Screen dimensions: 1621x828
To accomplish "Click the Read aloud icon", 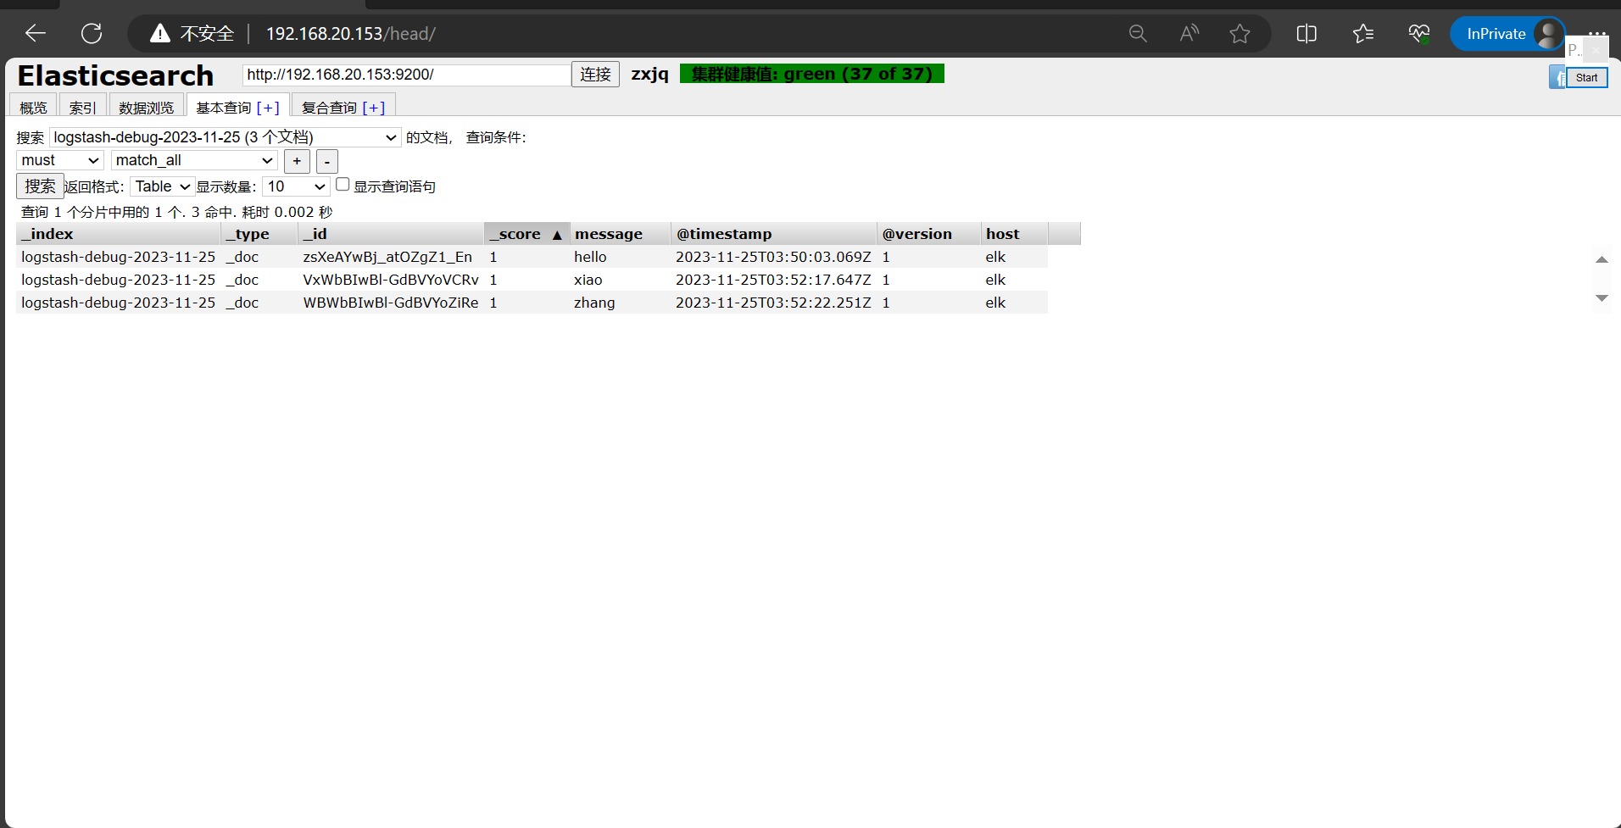I will pos(1189,33).
